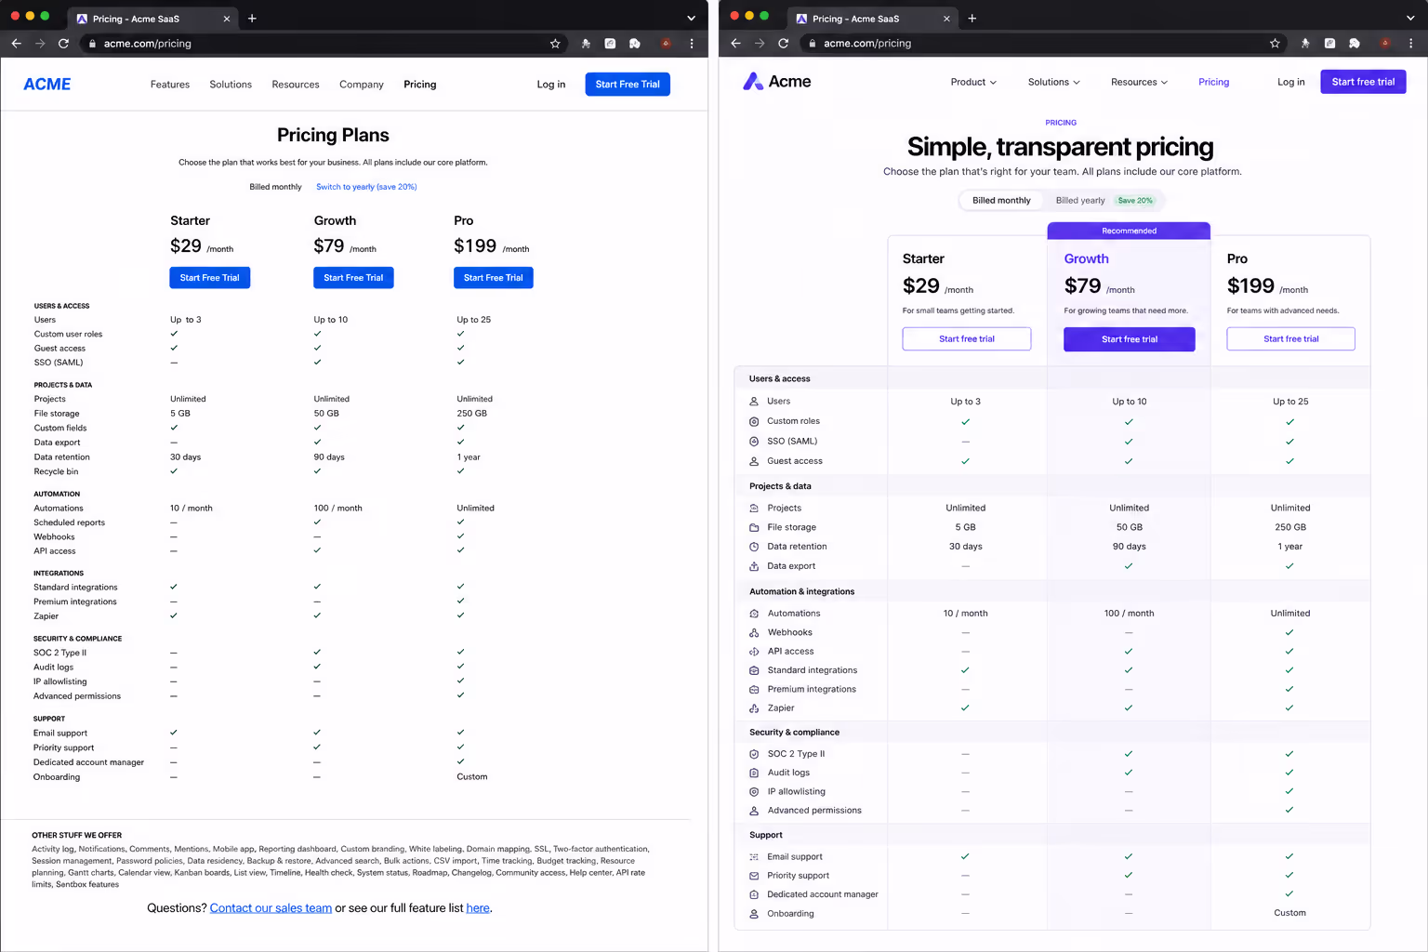Image resolution: width=1428 pixels, height=952 pixels.
Task: Click the ACME logo in the left window
Action: (47, 85)
